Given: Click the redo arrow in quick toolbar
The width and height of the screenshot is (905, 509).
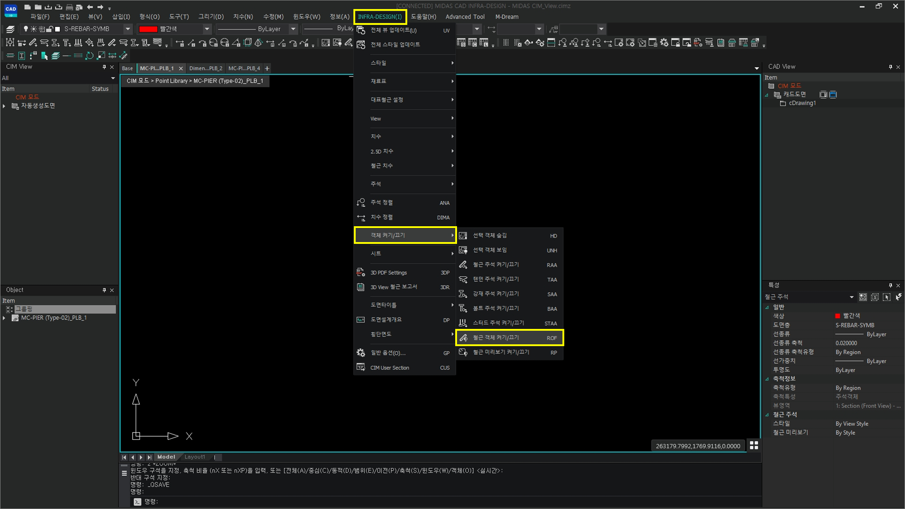Looking at the screenshot, I should click(100, 7).
